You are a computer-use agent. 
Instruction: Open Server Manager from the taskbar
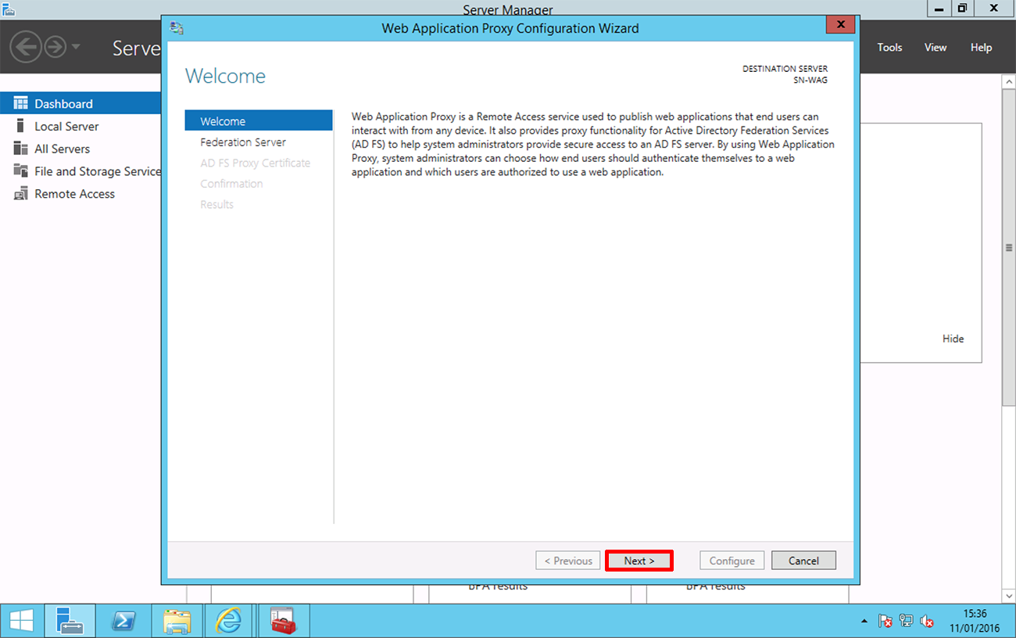pyautogui.click(x=70, y=621)
